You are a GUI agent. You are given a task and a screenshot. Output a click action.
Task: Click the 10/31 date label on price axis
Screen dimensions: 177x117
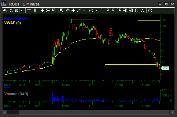[x=7, y=85]
